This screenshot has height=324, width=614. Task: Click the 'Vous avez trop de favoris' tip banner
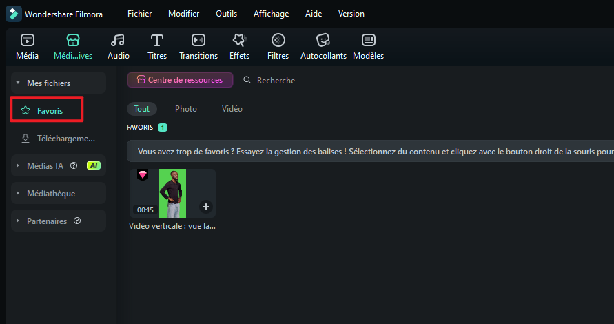[x=370, y=151]
